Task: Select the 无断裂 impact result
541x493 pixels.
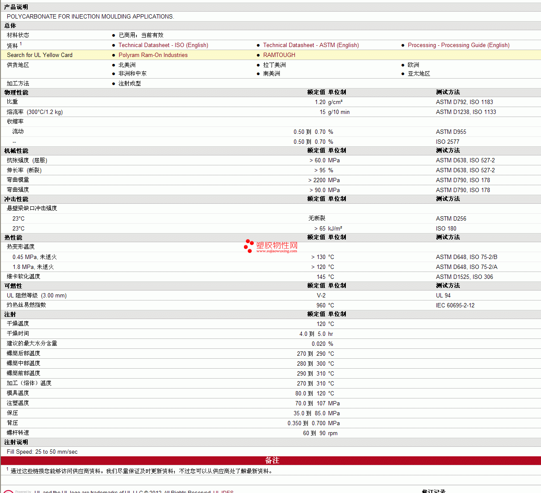Action: [317, 218]
